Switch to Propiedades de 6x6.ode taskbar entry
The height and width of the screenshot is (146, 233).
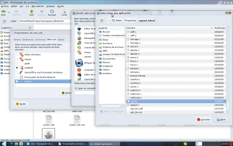pyautogui.click(x=72, y=144)
